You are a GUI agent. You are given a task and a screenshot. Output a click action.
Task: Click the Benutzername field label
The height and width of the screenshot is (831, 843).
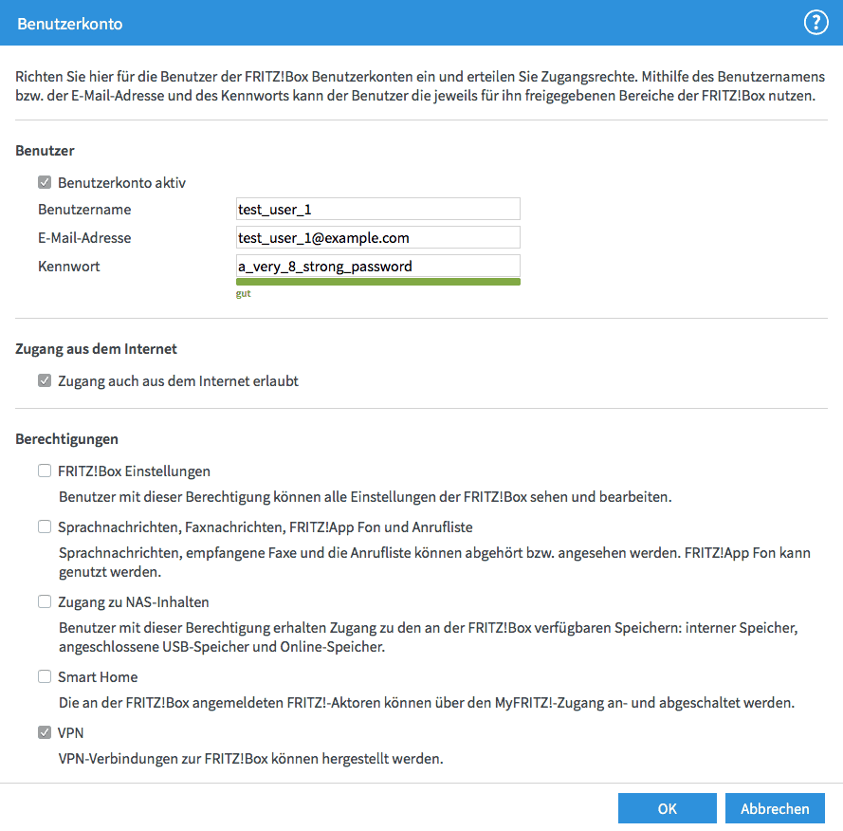click(84, 210)
